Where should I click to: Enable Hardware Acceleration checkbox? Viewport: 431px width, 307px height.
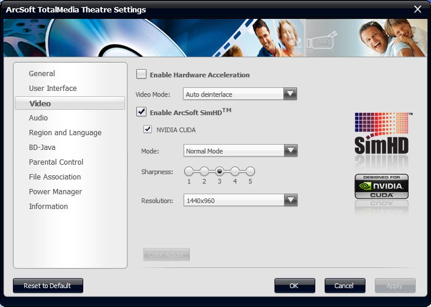click(x=141, y=74)
